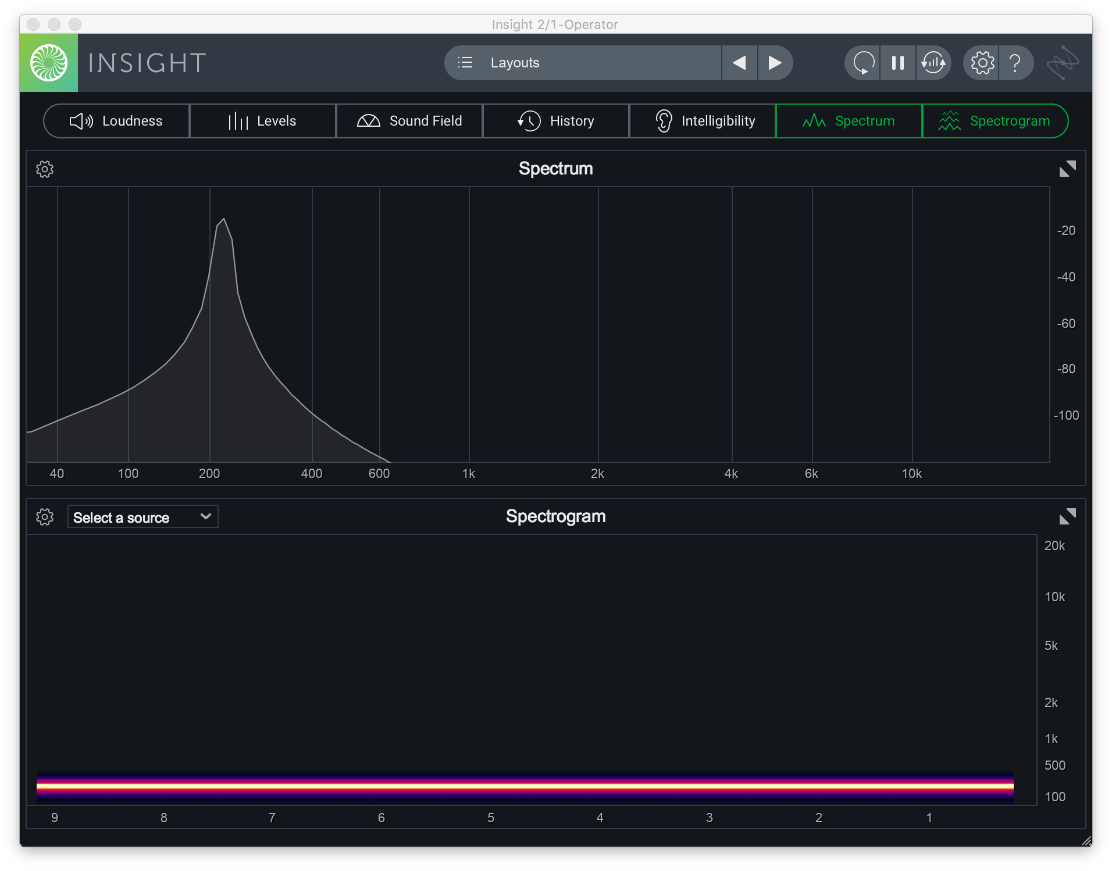Toggle the Intelligibility module
1112x871 pixels.
click(x=703, y=121)
